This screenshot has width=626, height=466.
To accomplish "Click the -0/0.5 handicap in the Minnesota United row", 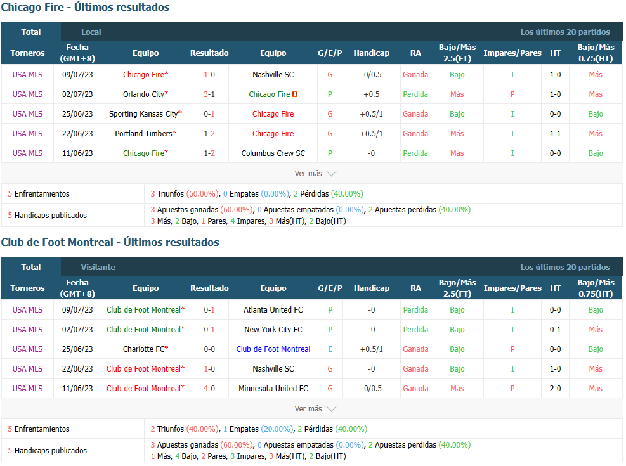I will coord(371,389).
